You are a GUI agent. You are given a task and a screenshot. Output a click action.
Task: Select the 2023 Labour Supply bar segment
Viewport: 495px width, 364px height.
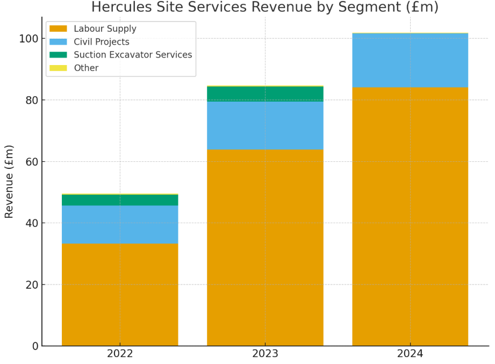click(265, 247)
